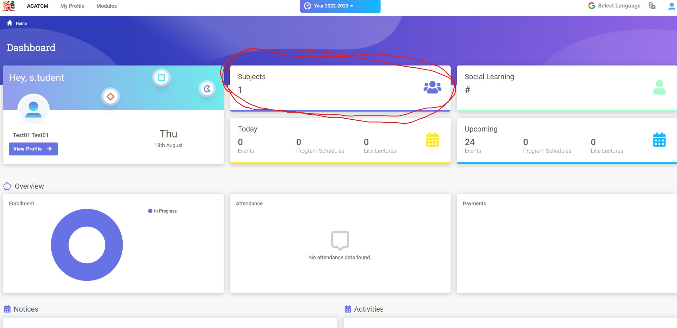Toggle the In Progress legend item

coord(162,211)
